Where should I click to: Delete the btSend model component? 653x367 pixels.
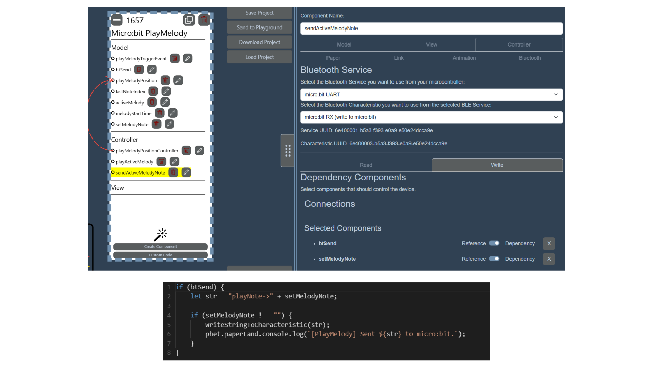tap(139, 69)
